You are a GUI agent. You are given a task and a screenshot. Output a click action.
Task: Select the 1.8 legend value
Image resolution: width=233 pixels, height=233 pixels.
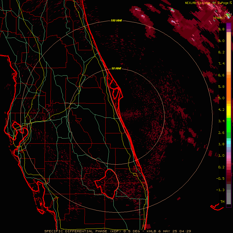[221, 144]
